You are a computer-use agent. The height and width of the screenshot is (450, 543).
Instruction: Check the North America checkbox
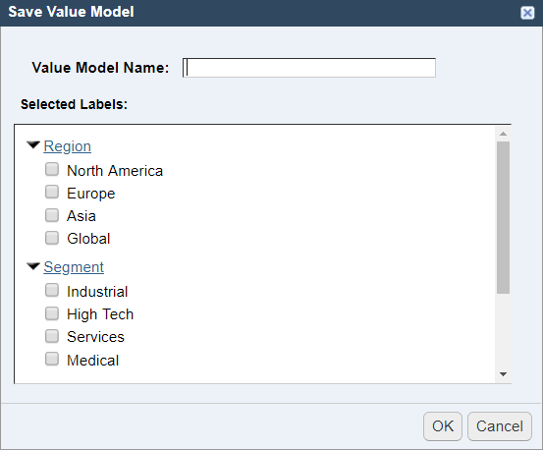coord(52,169)
